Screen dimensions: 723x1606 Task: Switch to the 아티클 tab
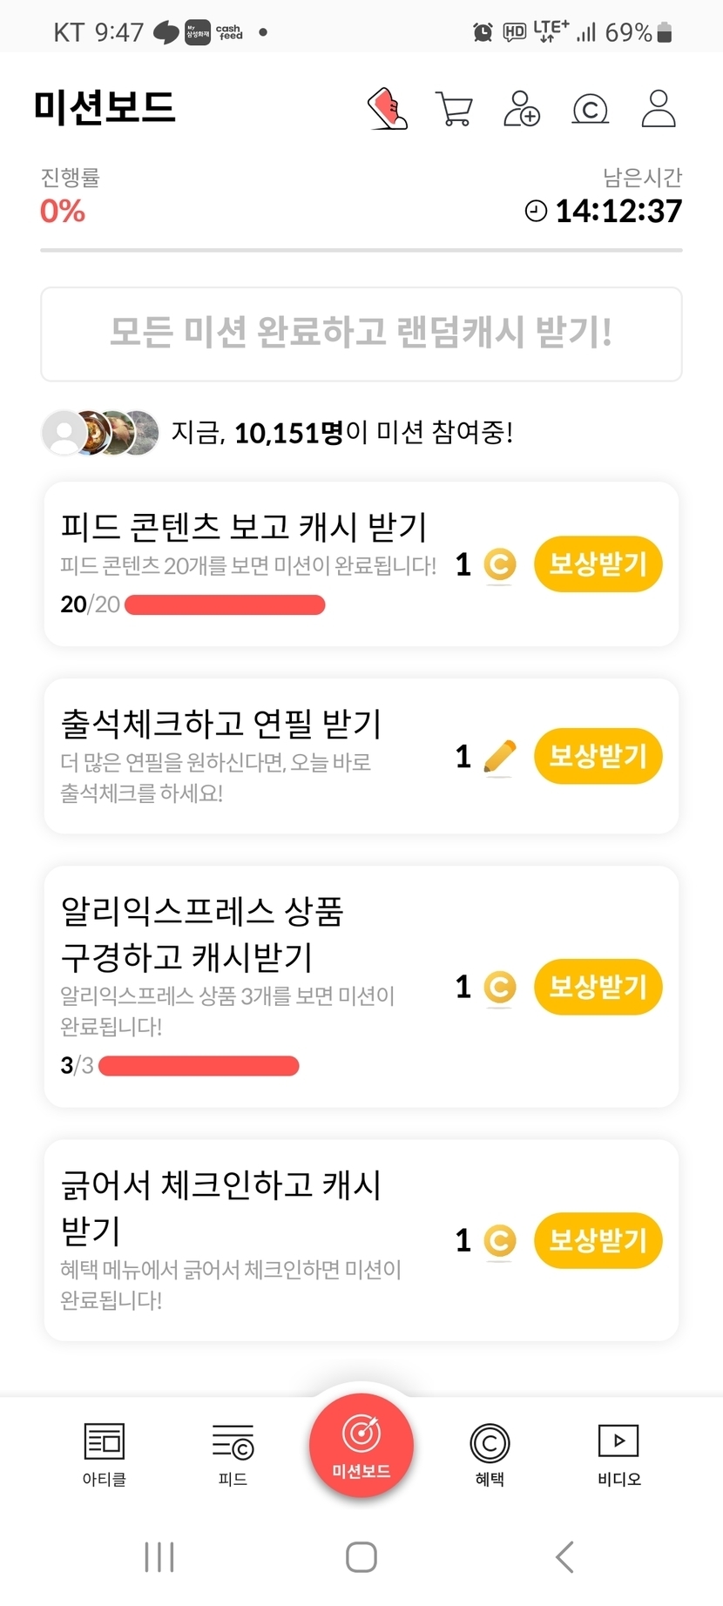[x=105, y=1454]
